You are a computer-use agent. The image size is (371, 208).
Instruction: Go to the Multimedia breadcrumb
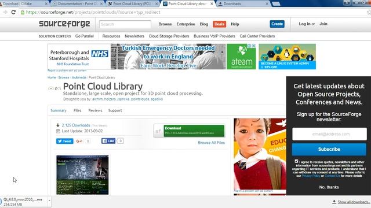79,77
